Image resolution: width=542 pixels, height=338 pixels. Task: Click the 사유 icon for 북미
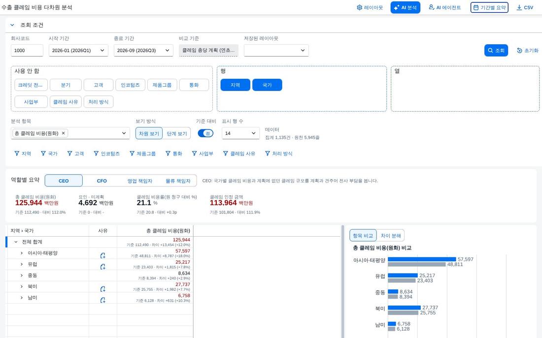102,289
